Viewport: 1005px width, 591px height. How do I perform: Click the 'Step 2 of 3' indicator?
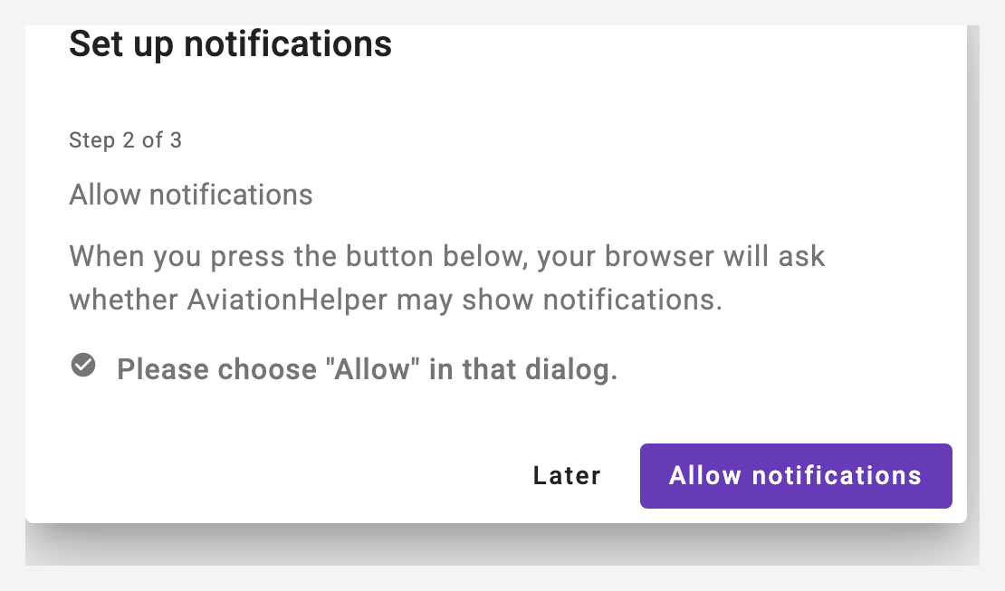[126, 139]
